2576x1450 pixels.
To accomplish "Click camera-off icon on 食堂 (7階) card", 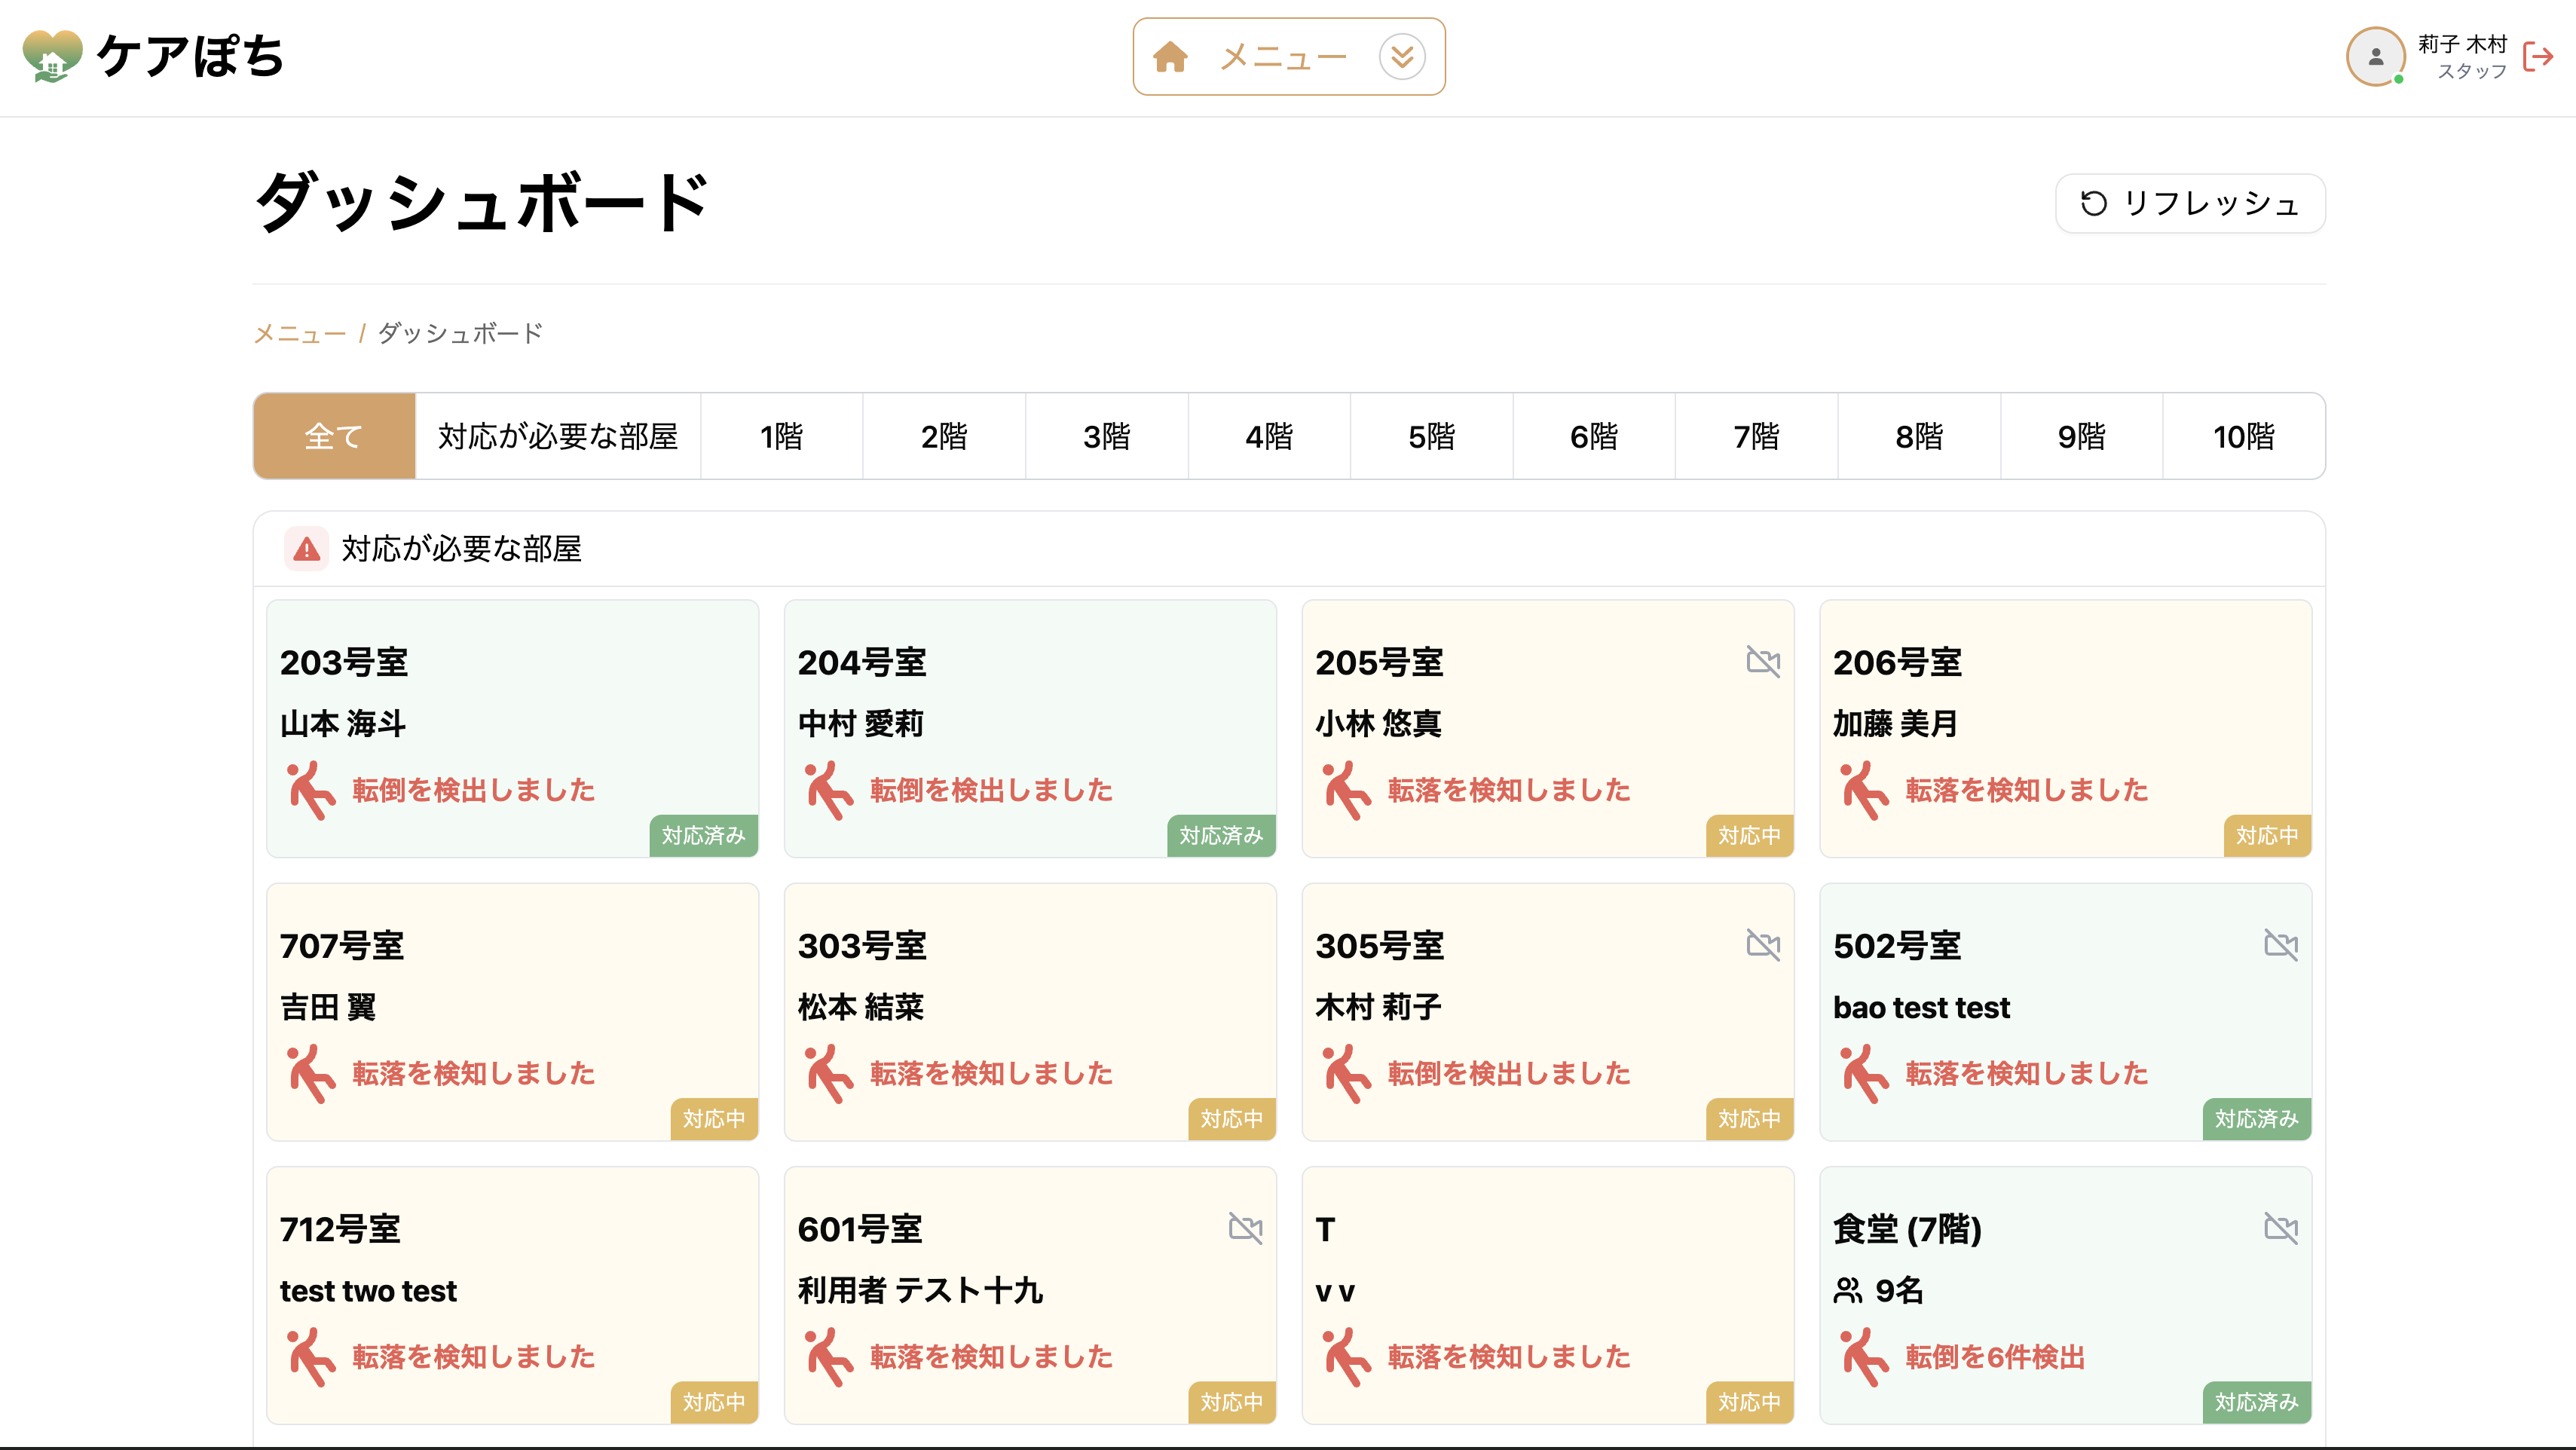I will 2281,1228.
